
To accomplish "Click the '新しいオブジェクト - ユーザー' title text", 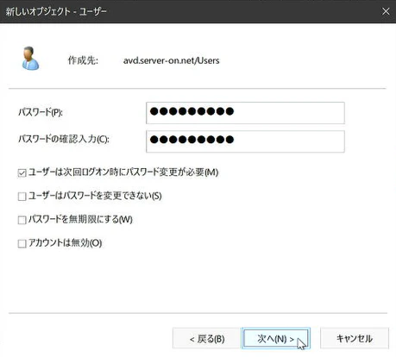I will coord(56,11).
